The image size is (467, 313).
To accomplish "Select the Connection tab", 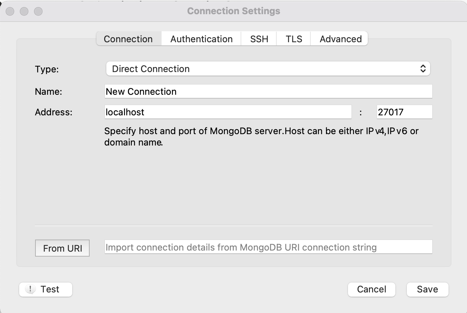I will coord(128,39).
